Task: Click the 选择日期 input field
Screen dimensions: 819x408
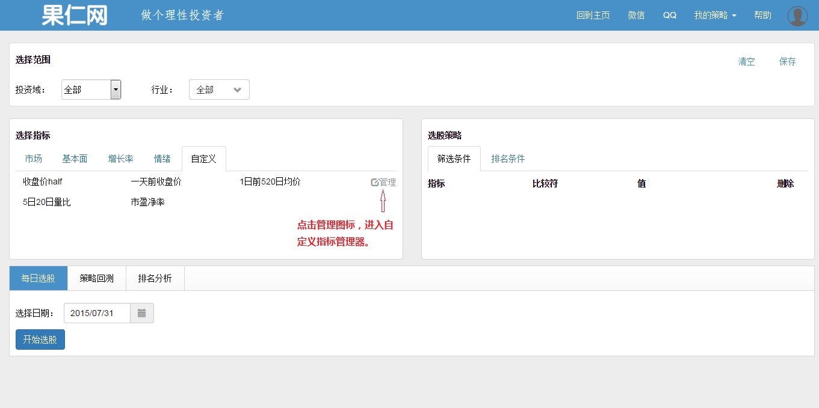Action: pos(97,313)
